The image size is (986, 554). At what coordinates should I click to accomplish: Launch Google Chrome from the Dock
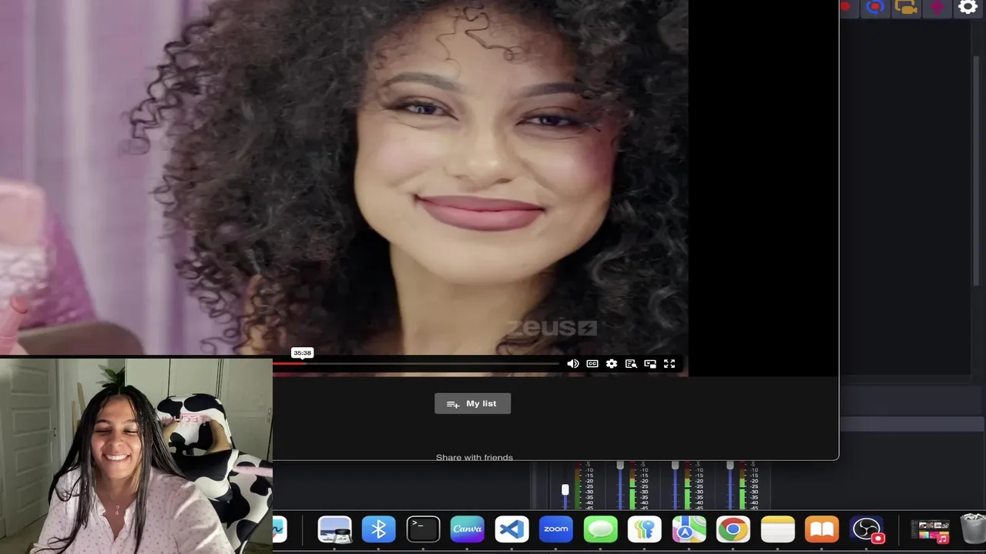(x=733, y=529)
